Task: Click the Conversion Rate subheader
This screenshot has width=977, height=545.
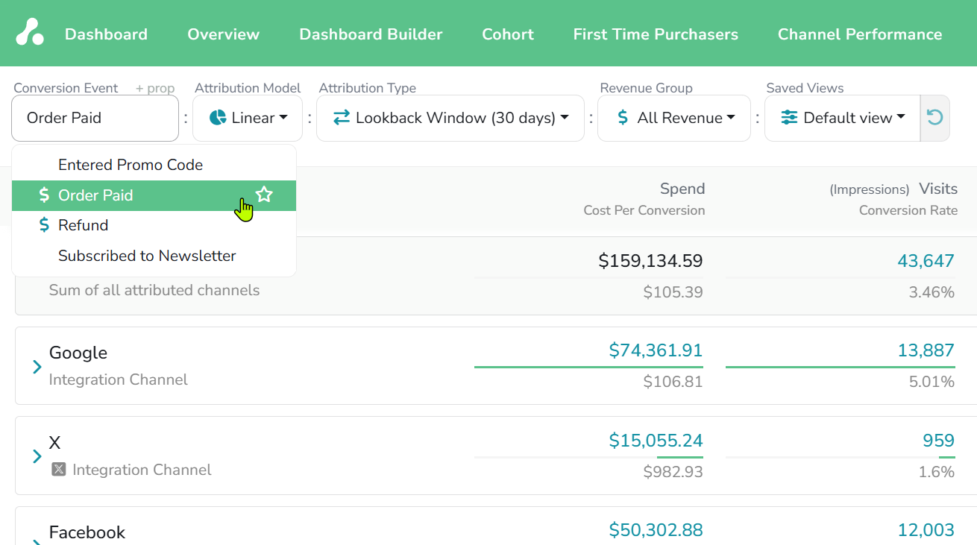Action: click(x=908, y=210)
